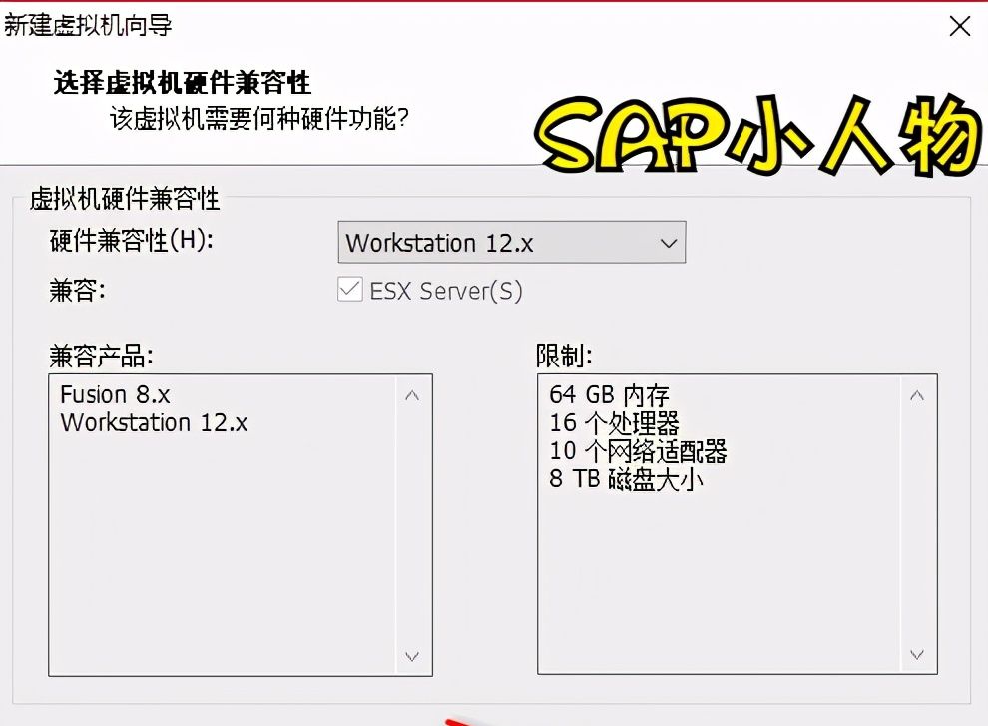Click the 兼容产品 list scrollbar down arrow
The width and height of the screenshot is (988, 726).
[412, 657]
